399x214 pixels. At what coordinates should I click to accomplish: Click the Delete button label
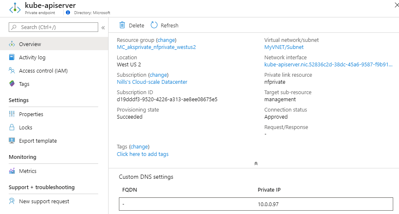(x=136, y=25)
